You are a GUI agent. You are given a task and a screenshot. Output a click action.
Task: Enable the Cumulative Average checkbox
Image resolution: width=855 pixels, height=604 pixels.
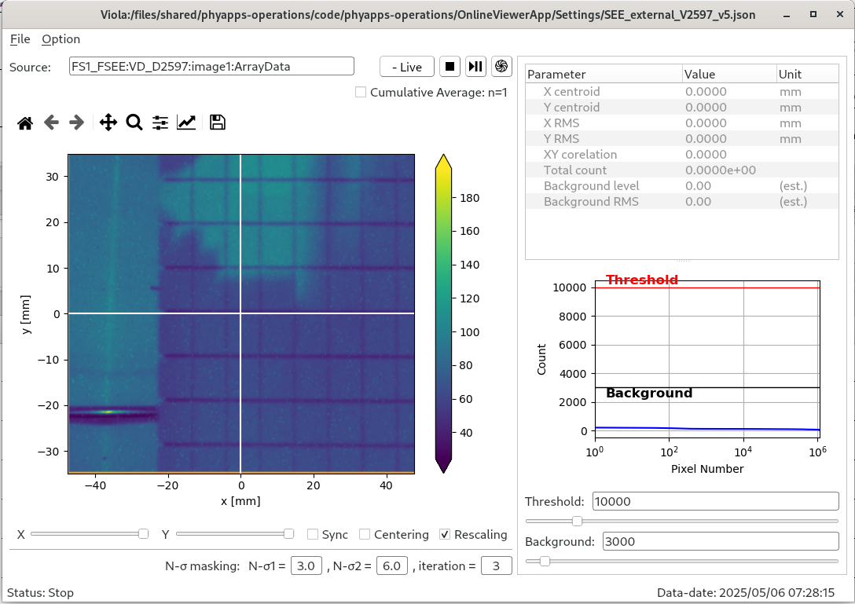click(x=361, y=93)
